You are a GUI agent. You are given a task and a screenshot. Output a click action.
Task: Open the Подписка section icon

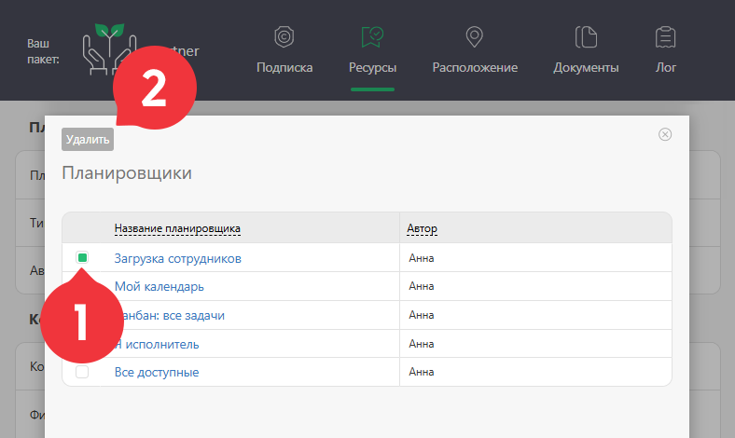tap(284, 37)
